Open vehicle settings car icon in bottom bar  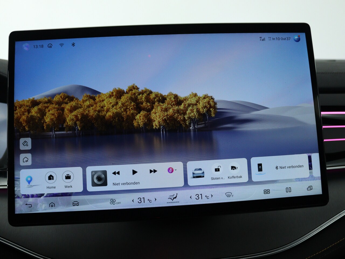(x=75, y=204)
